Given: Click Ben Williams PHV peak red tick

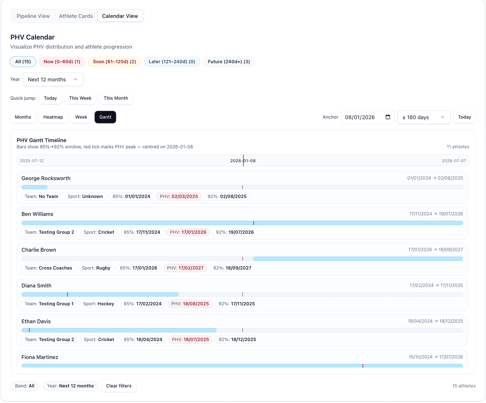Looking at the screenshot, I should (254, 223).
